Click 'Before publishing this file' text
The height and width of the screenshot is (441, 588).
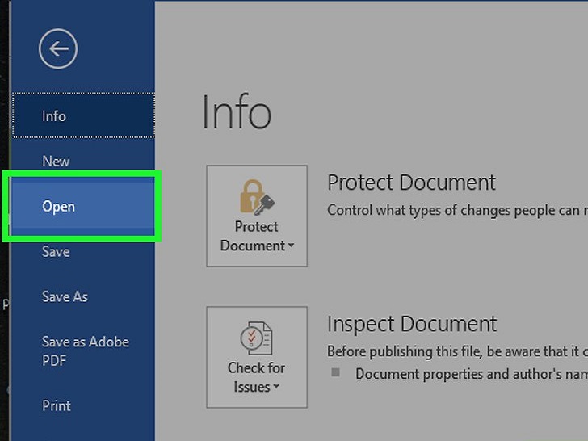tap(457, 352)
